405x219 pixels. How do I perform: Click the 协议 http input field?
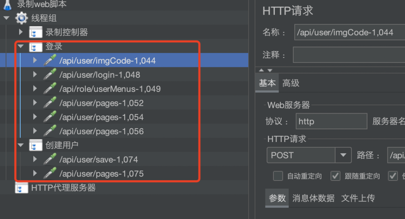[331, 121]
